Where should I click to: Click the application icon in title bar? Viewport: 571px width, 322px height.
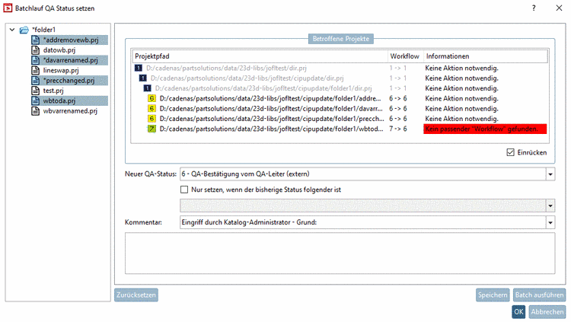(8, 8)
